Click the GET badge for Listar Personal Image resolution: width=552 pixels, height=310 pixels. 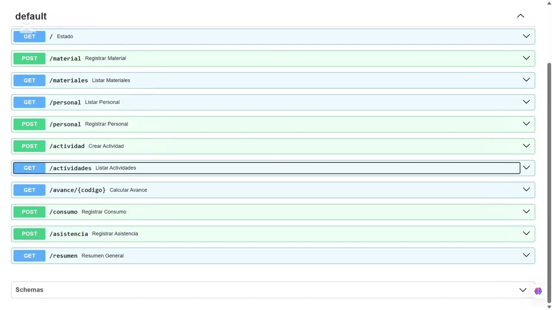pos(29,102)
